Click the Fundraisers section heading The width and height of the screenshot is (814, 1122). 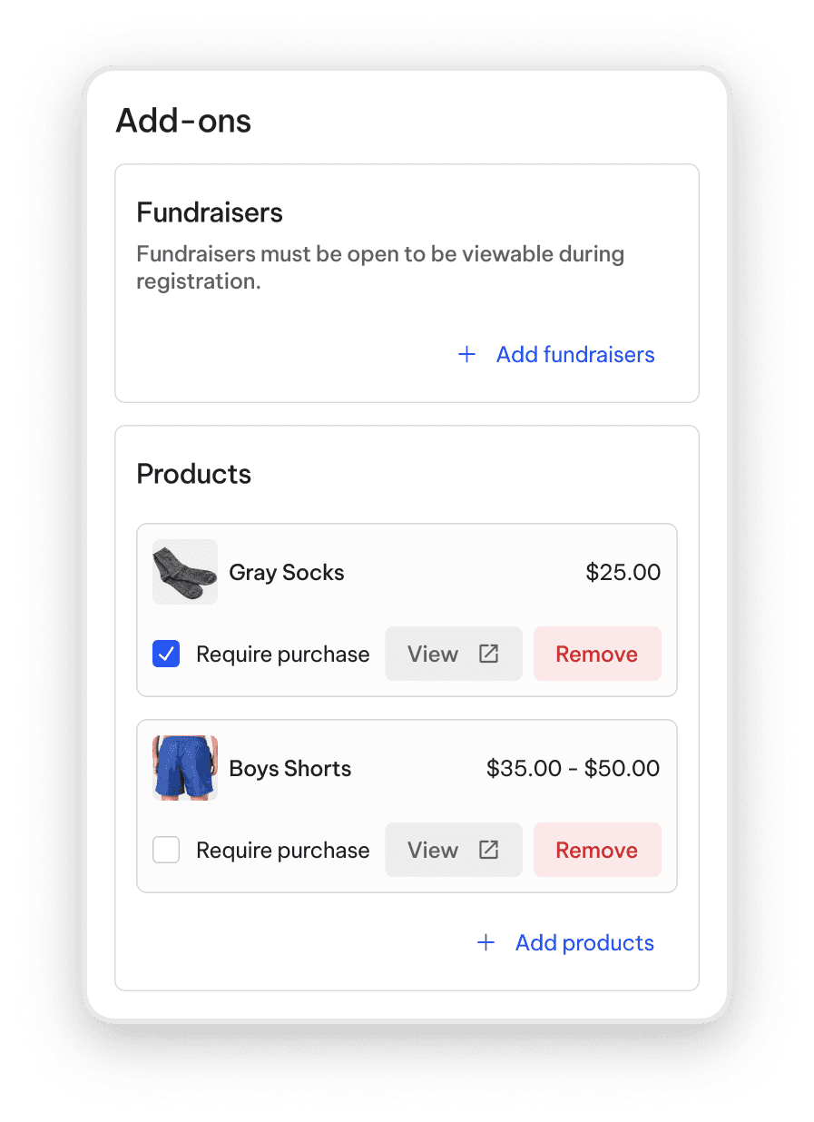tap(210, 212)
